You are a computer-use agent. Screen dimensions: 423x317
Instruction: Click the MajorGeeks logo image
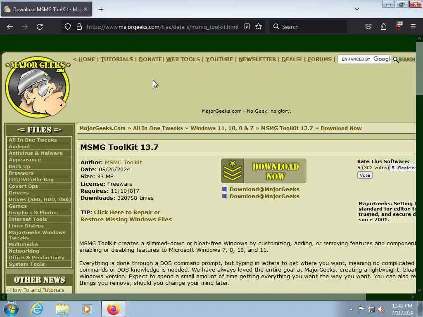coord(38,87)
